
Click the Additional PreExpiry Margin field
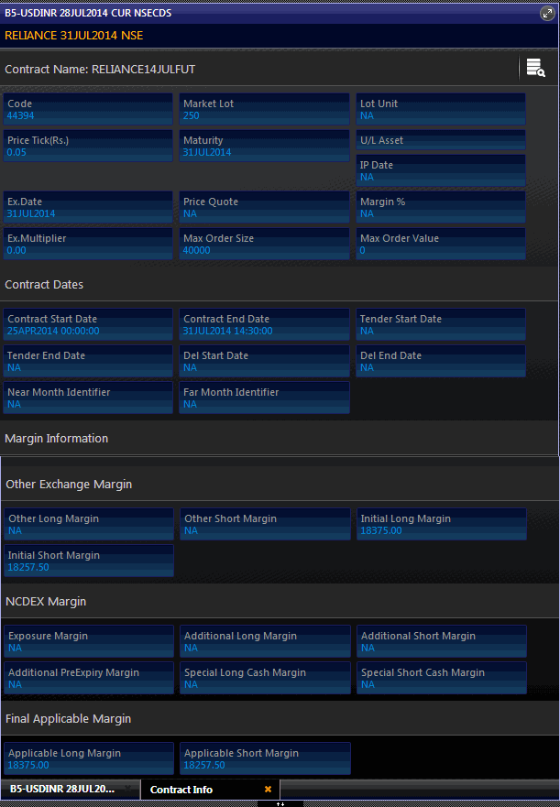(89, 679)
